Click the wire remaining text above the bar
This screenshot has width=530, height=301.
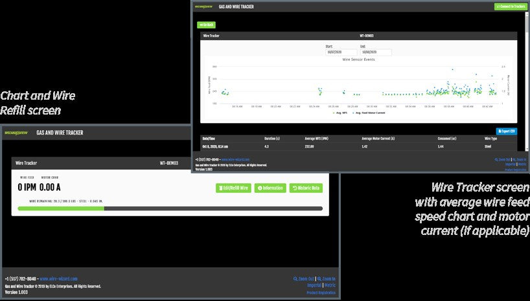(x=66, y=201)
